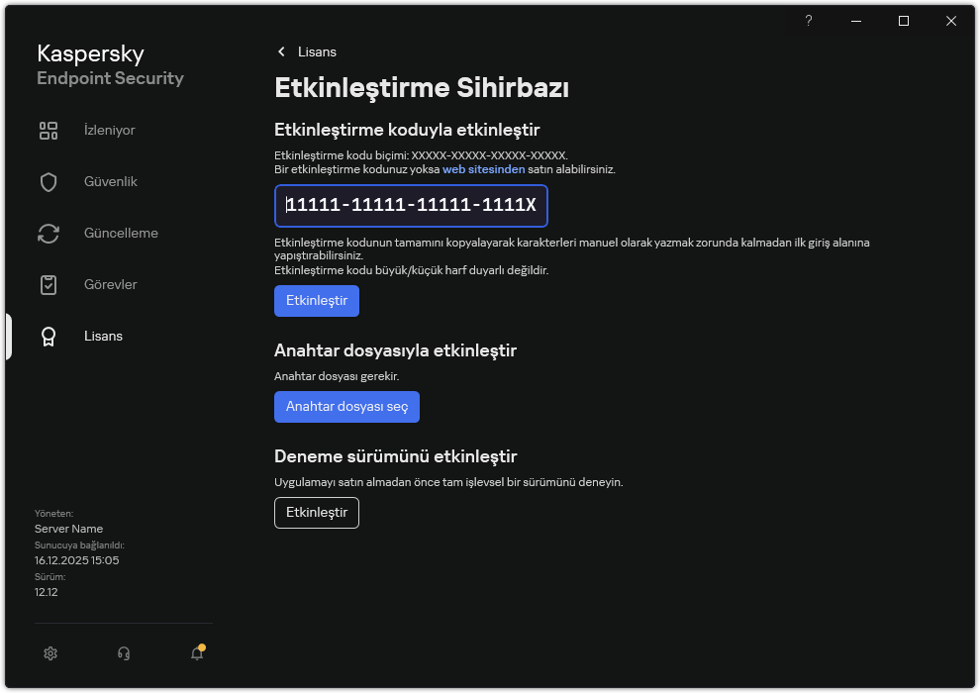Activate the trial with Etkinleştir
Screen dimensions: 980x693
click(316, 513)
